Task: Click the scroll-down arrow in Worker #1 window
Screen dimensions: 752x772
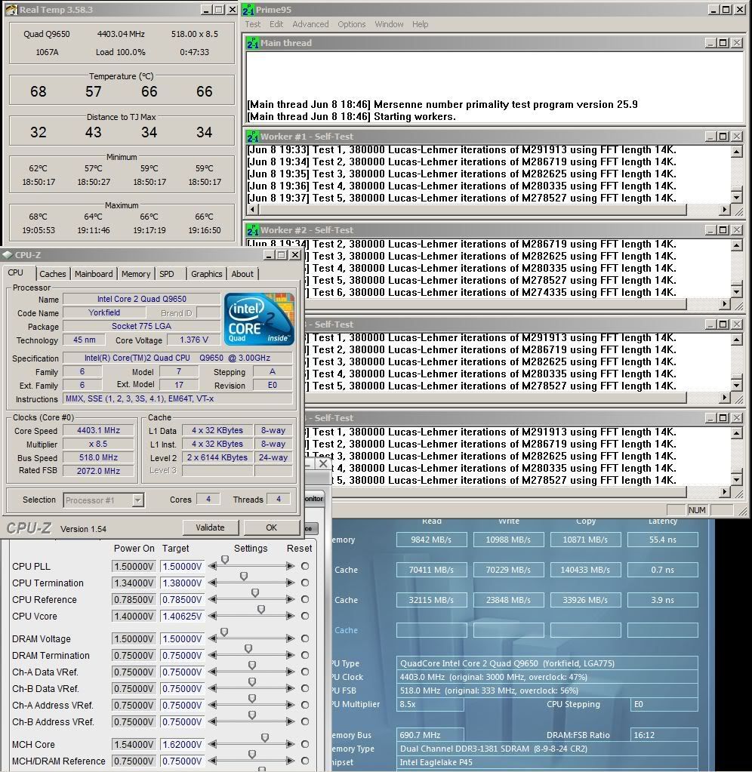Action: (x=737, y=198)
